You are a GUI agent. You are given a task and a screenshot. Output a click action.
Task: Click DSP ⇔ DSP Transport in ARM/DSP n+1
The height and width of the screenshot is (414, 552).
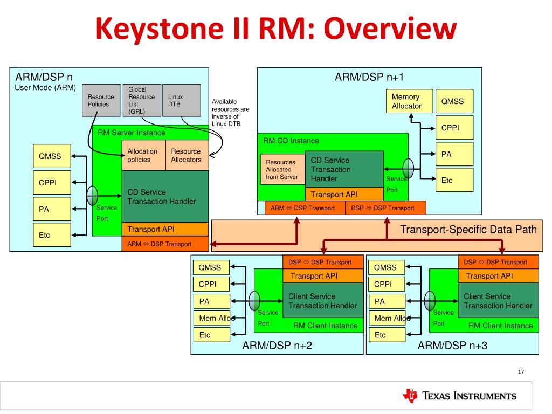point(386,208)
